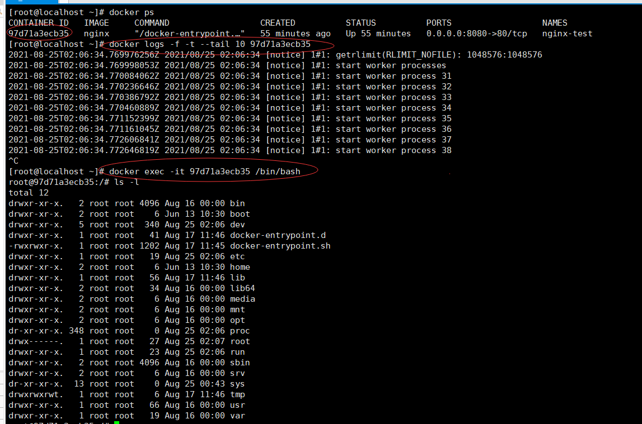Click the STATUS column header
Screen dimensions: 642x424
360,23
